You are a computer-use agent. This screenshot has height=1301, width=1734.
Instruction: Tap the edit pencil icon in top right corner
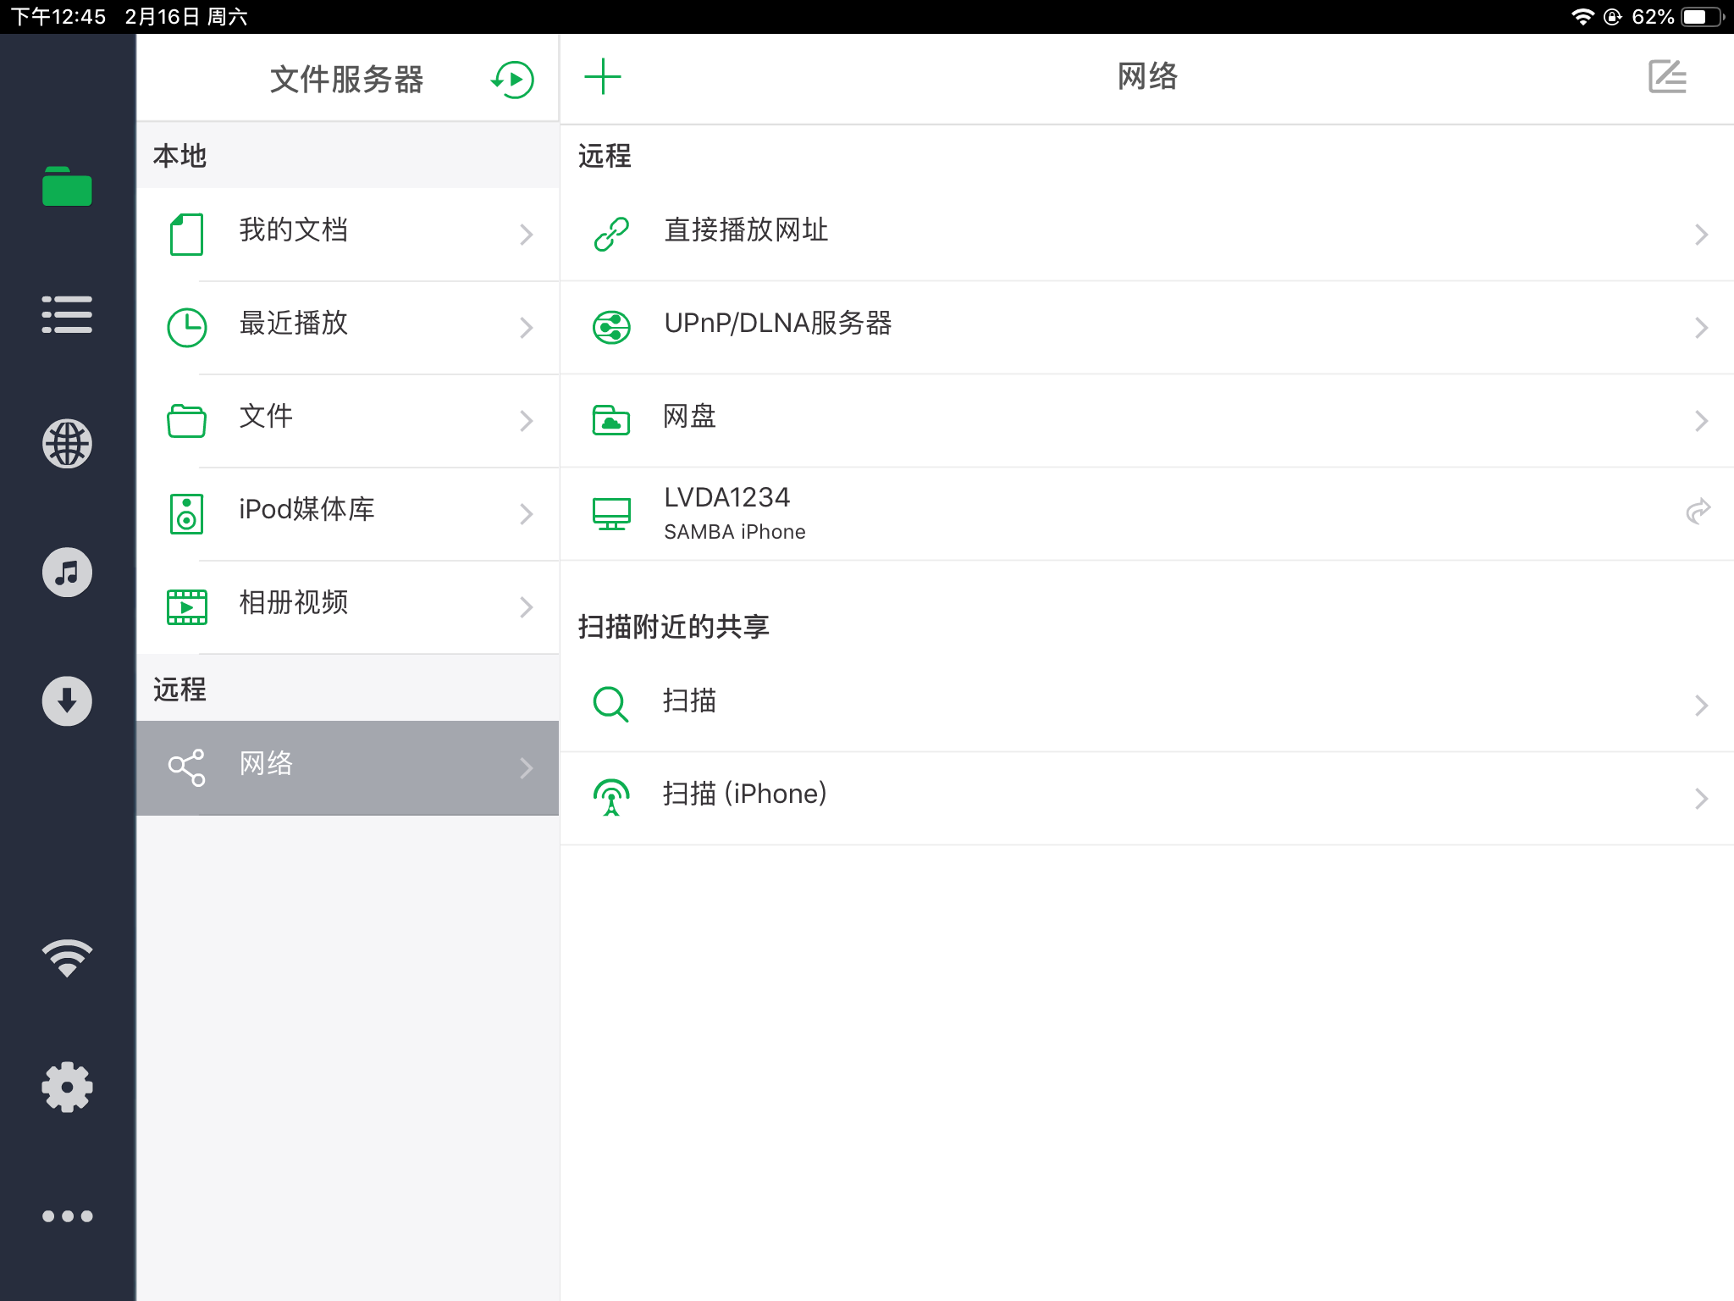pos(1667,76)
